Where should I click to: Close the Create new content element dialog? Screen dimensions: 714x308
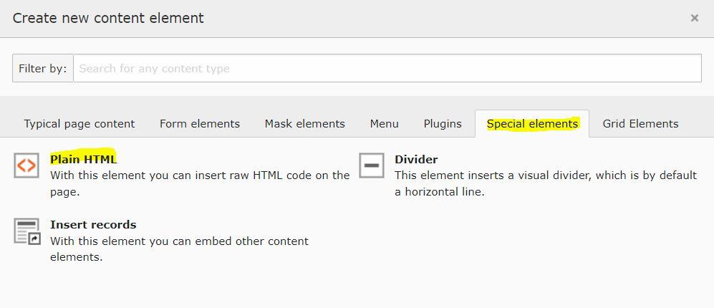click(694, 19)
